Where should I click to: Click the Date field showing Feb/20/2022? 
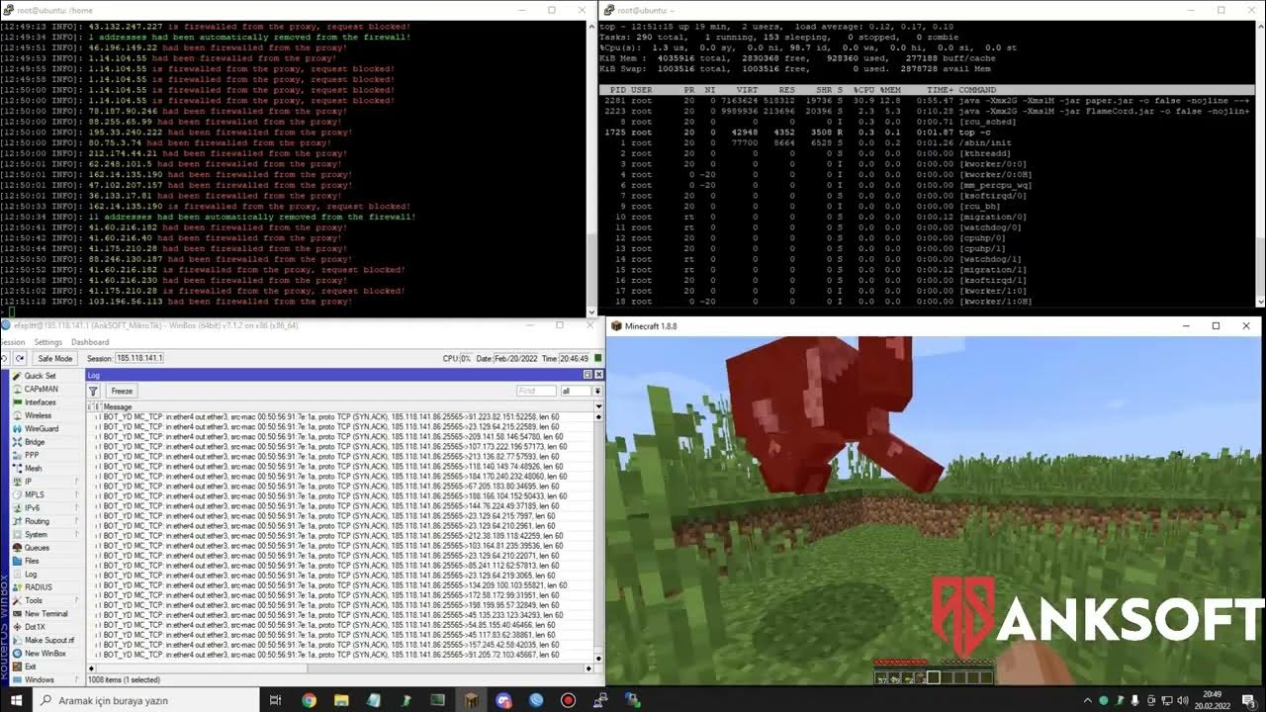515,358
